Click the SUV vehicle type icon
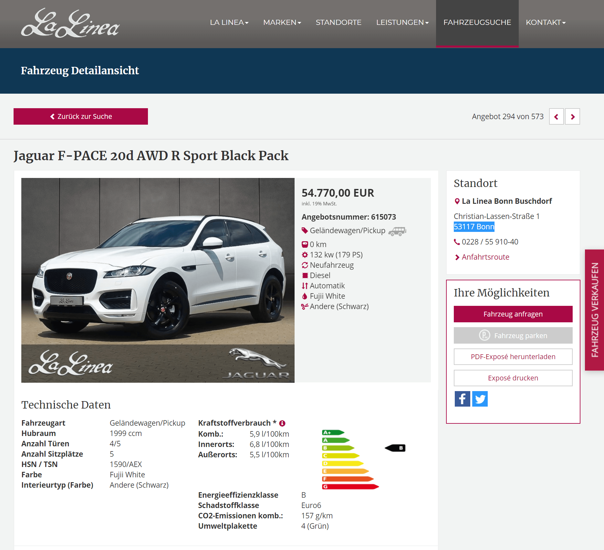Screen dimensions: 604x550 pyautogui.click(x=397, y=231)
